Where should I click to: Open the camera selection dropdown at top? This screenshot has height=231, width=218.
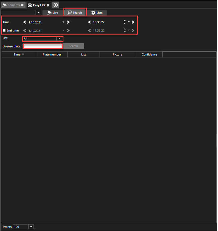point(38,13)
